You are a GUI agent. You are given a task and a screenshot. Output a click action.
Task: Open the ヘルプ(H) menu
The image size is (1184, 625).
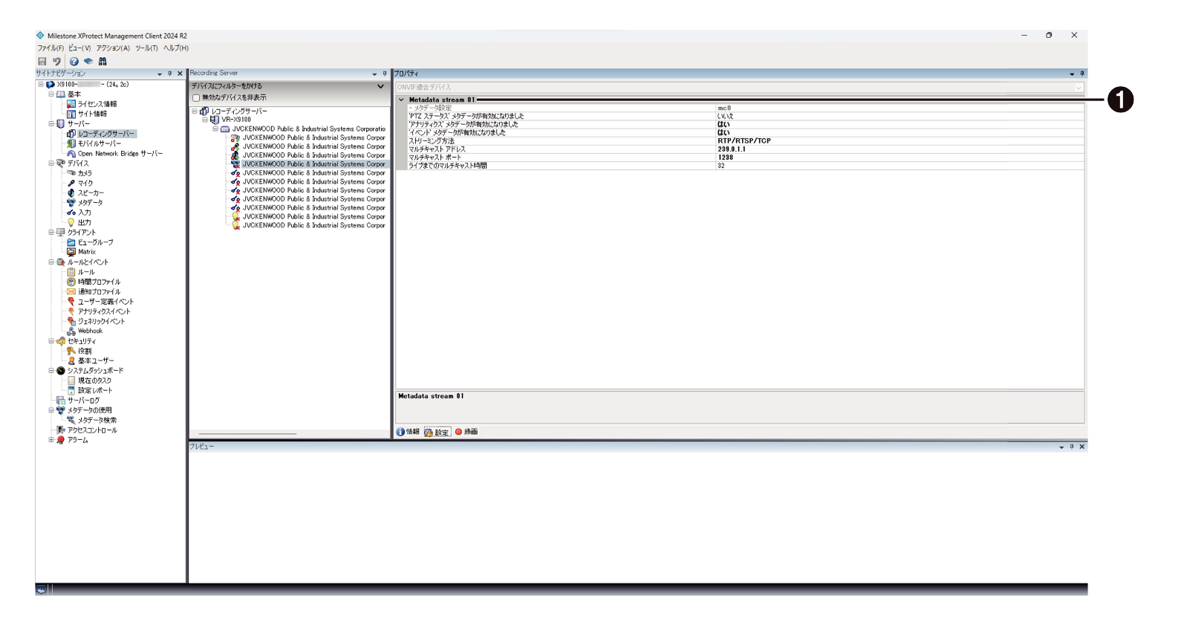click(176, 48)
